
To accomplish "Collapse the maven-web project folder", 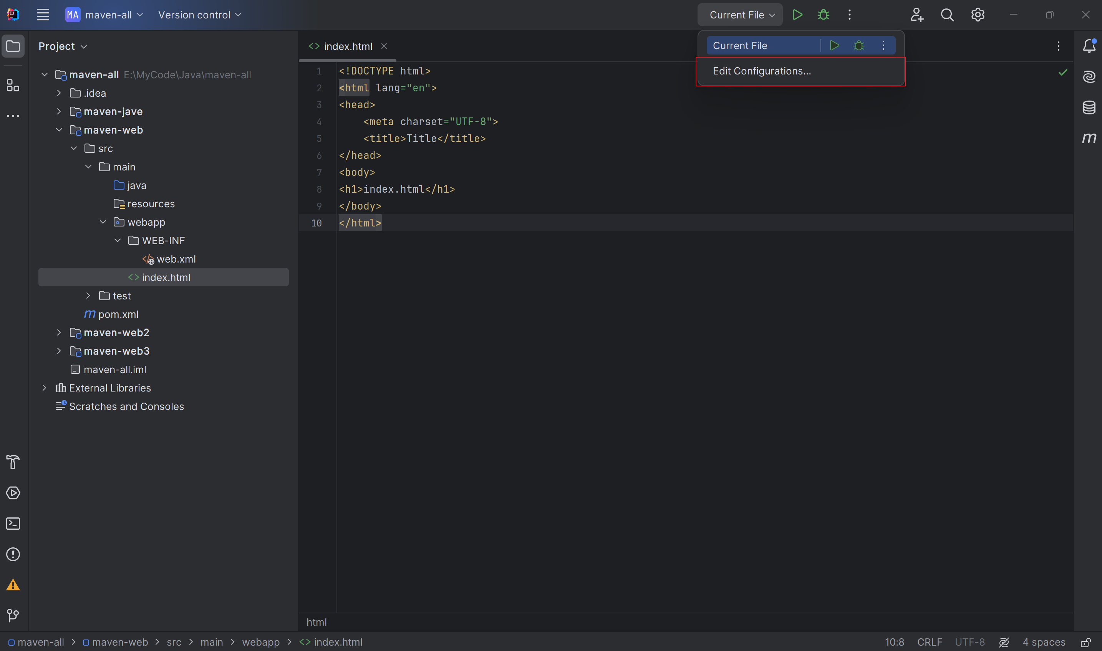I will pyautogui.click(x=59, y=130).
